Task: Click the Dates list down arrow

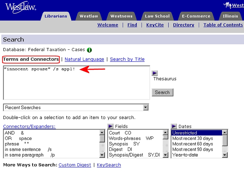Action: click(225, 155)
